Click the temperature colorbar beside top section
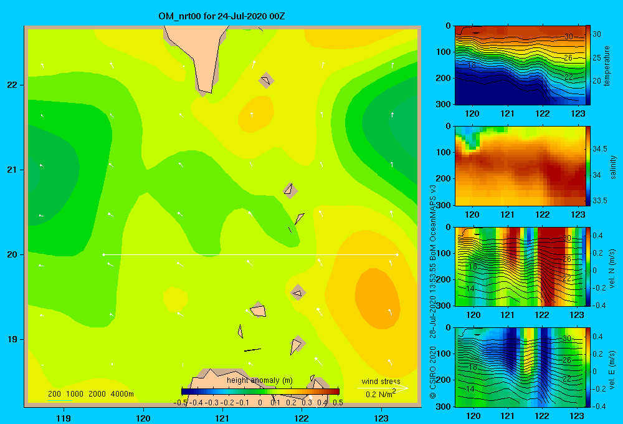The image size is (623, 424). [588, 65]
